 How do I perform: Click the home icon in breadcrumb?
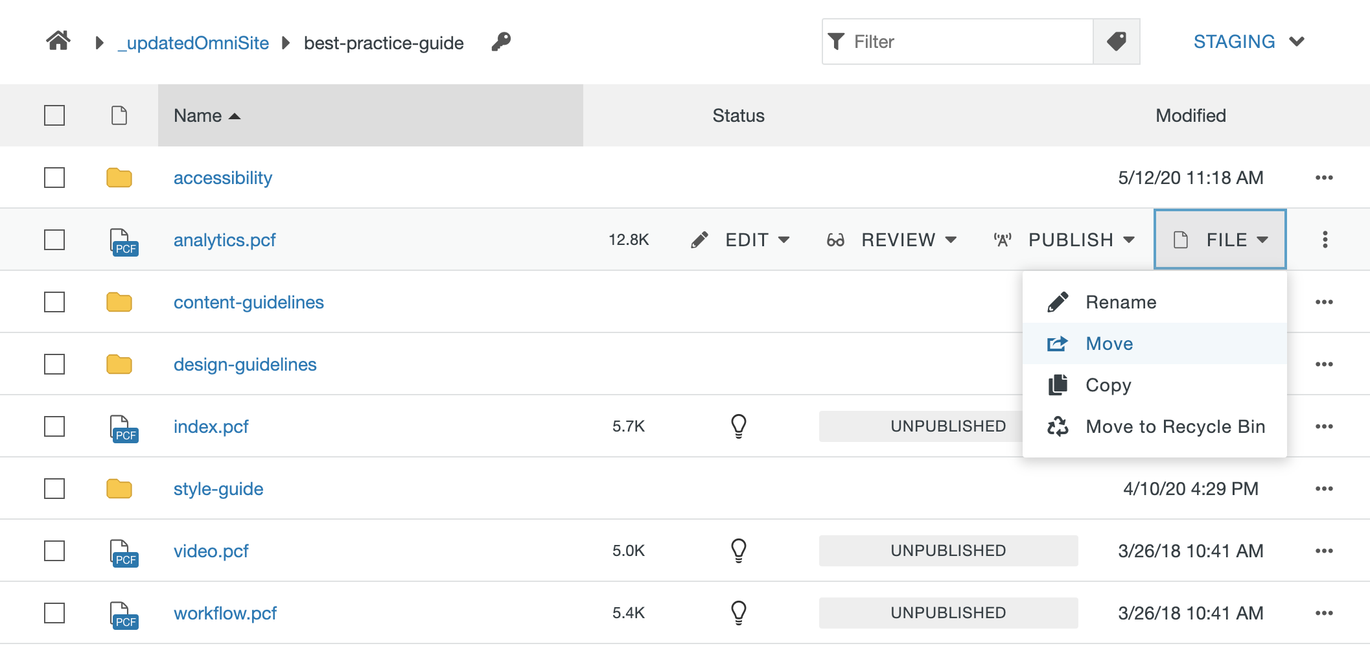pyautogui.click(x=58, y=41)
